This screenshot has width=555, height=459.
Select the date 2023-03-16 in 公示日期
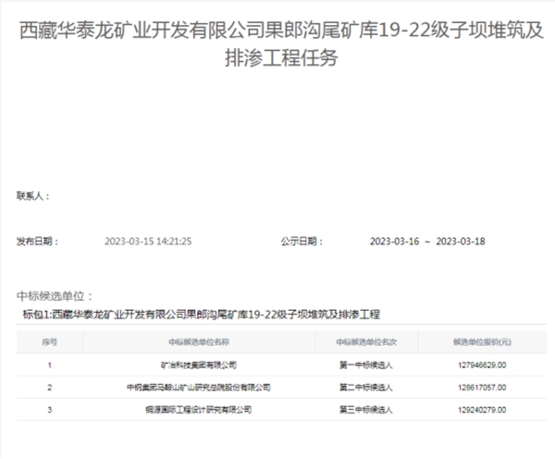[394, 242]
